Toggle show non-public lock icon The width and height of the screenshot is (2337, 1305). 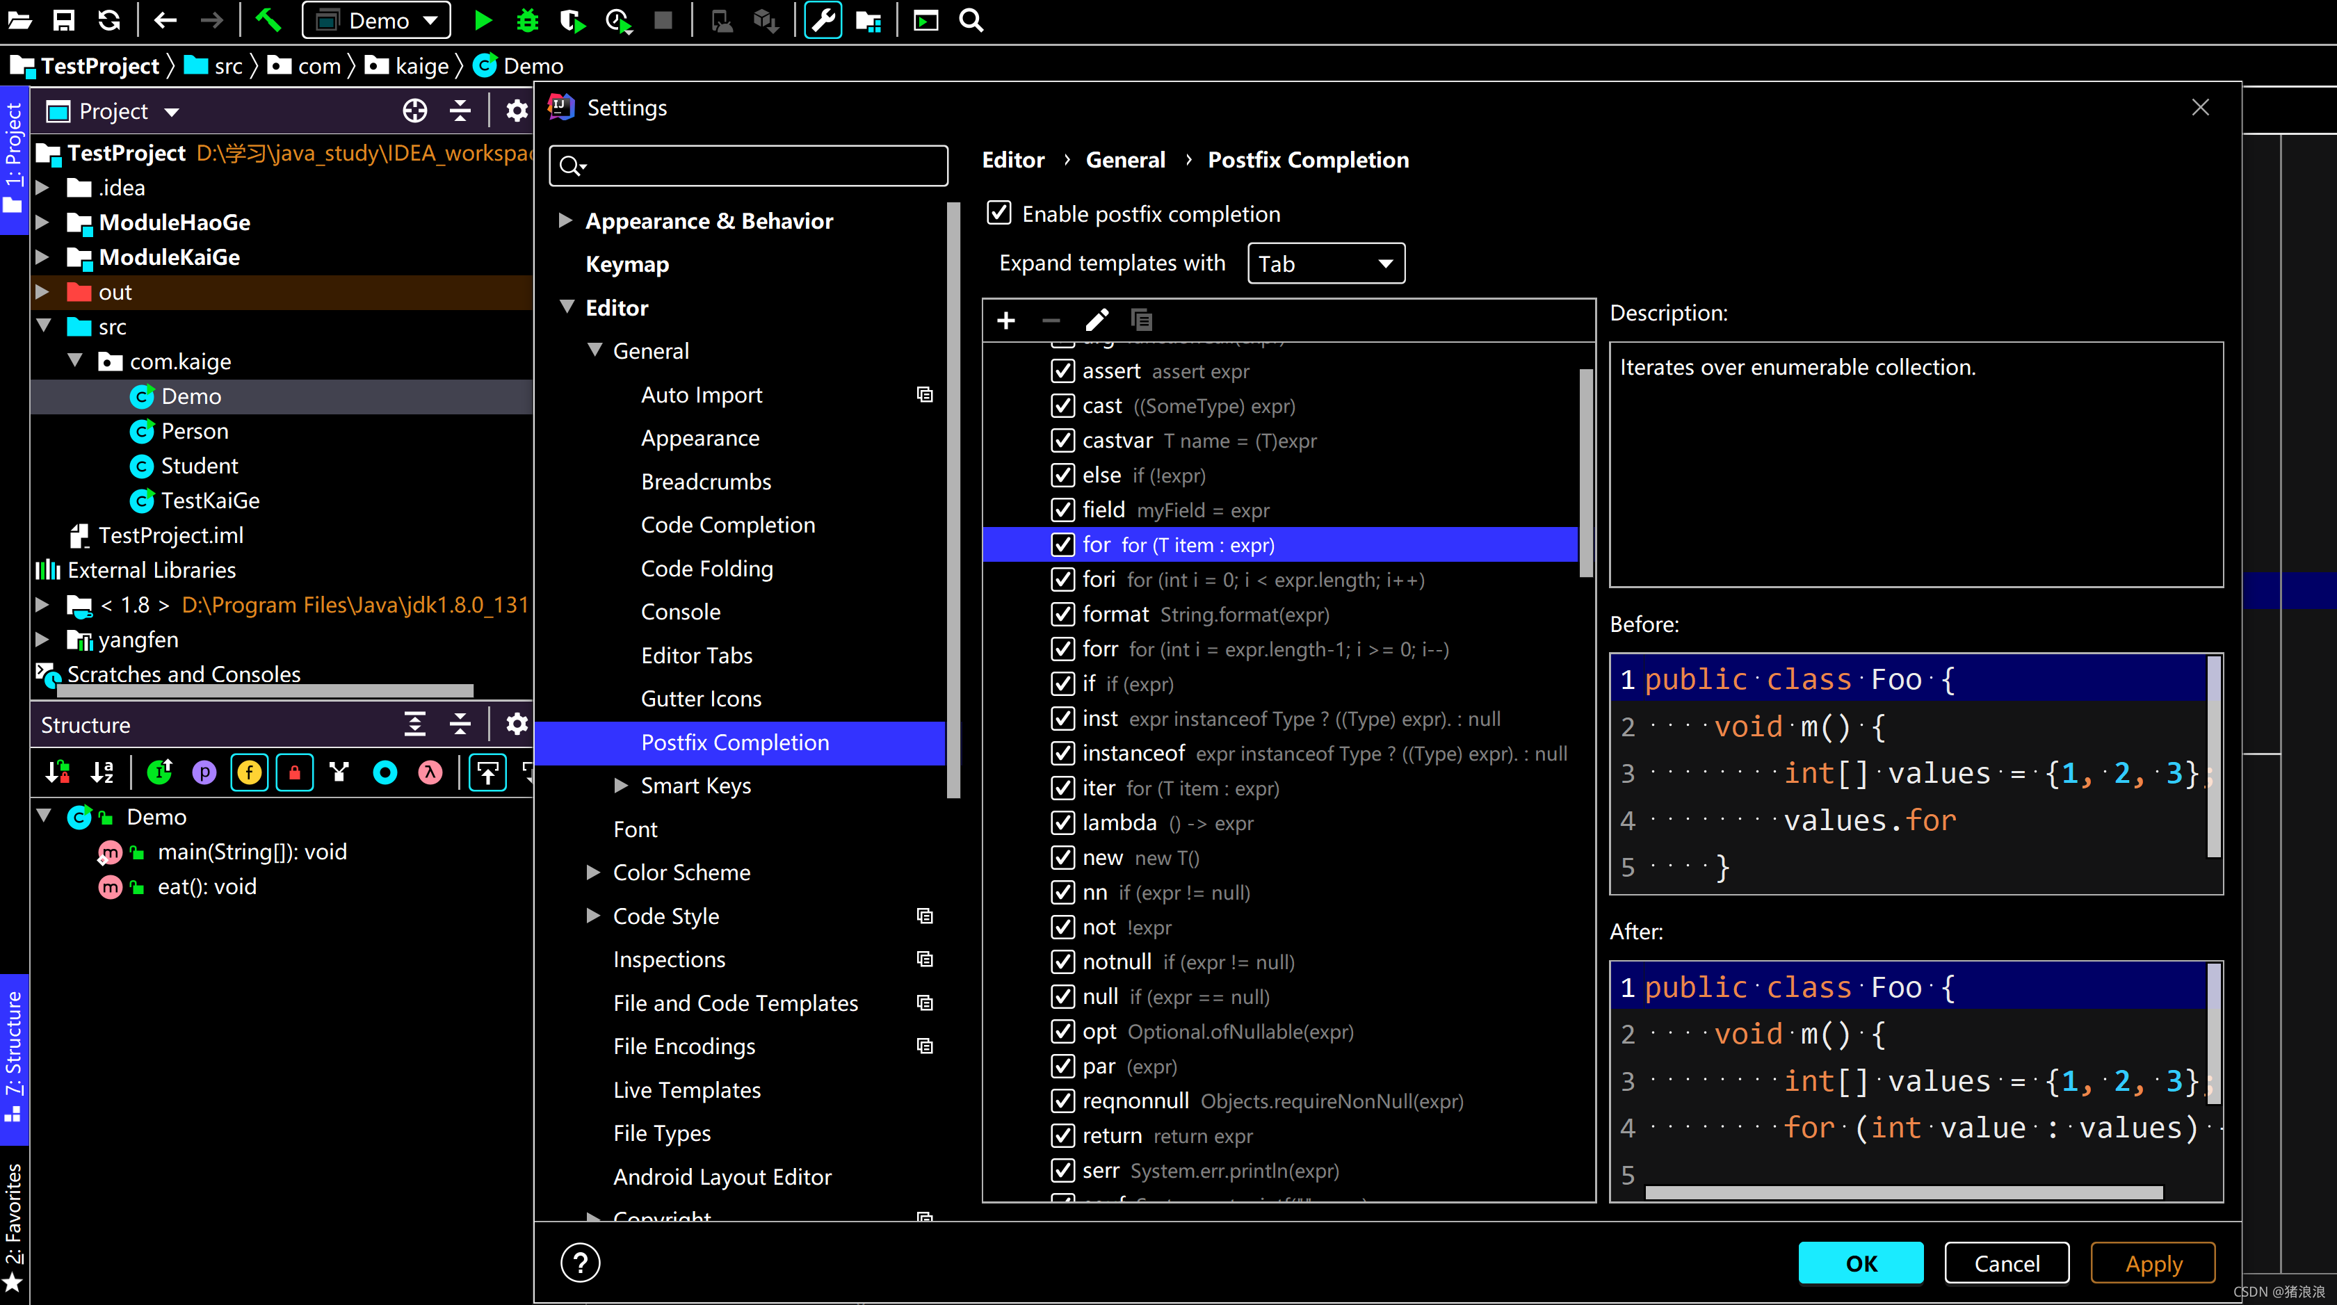pyautogui.click(x=295, y=772)
